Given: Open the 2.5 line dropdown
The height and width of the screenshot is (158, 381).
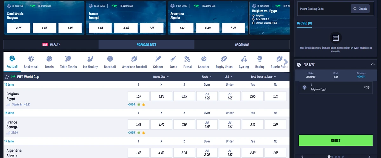Looking at the screenshot, I should click(229, 77).
